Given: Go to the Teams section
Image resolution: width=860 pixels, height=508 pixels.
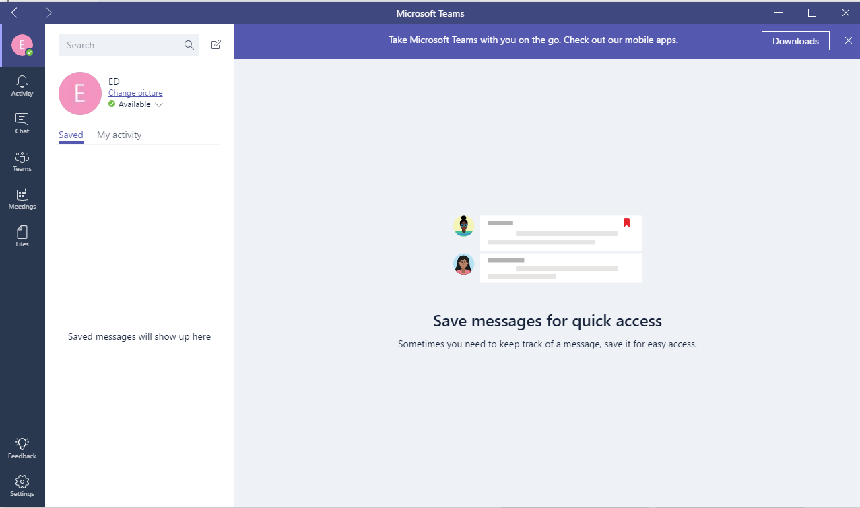Looking at the screenshot, I should coord(22,161).
